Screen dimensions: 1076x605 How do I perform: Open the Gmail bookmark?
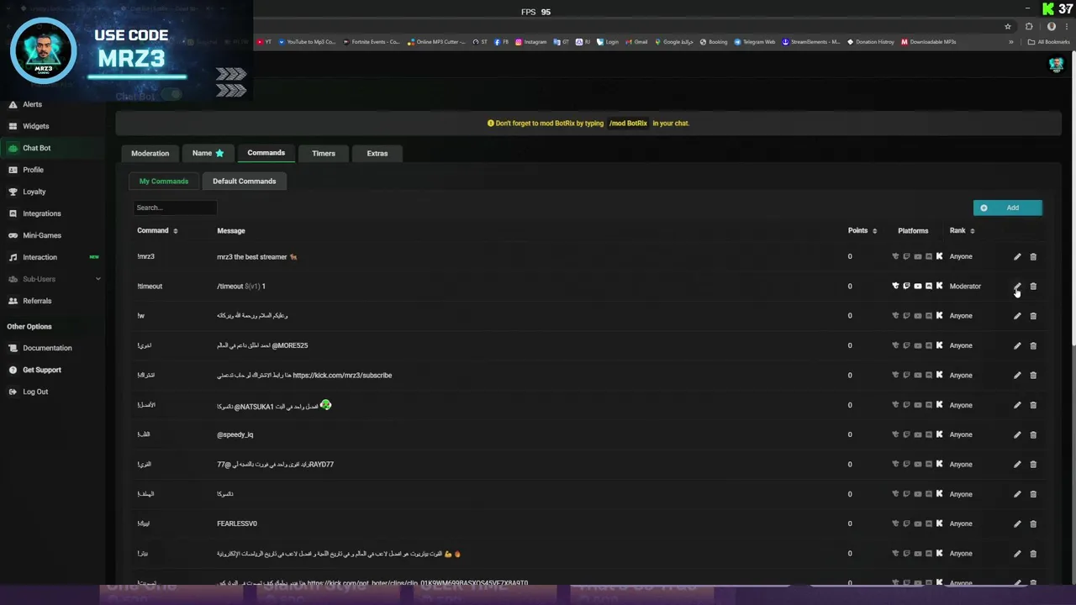click(636, 41)
